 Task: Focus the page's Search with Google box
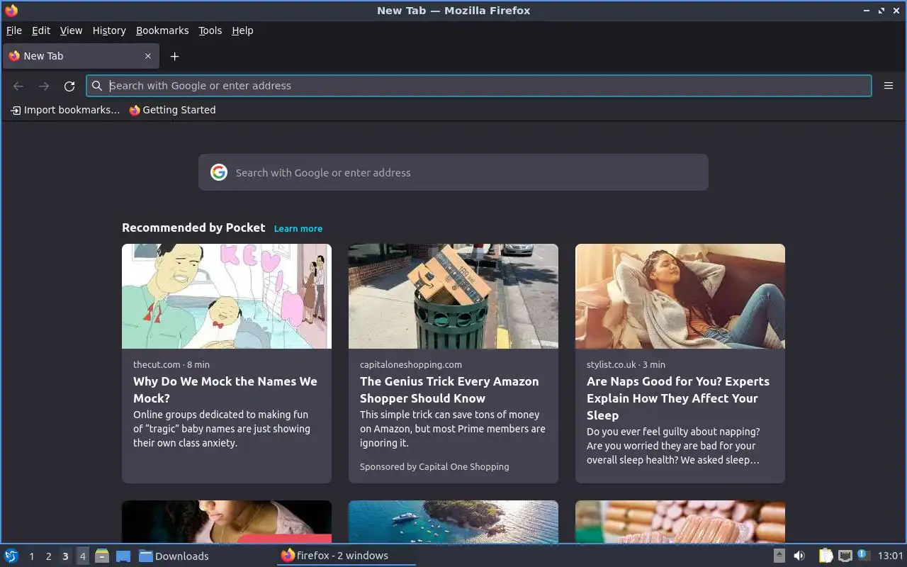[x=453, y=172]
